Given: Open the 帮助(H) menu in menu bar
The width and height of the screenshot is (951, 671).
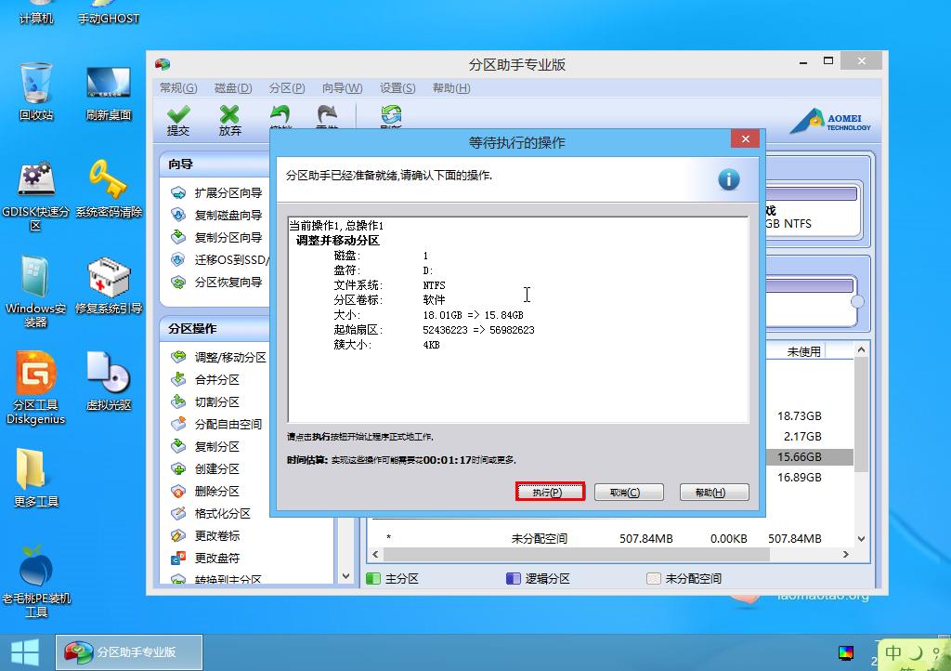Looking at the screenshot, I should 451,88.
